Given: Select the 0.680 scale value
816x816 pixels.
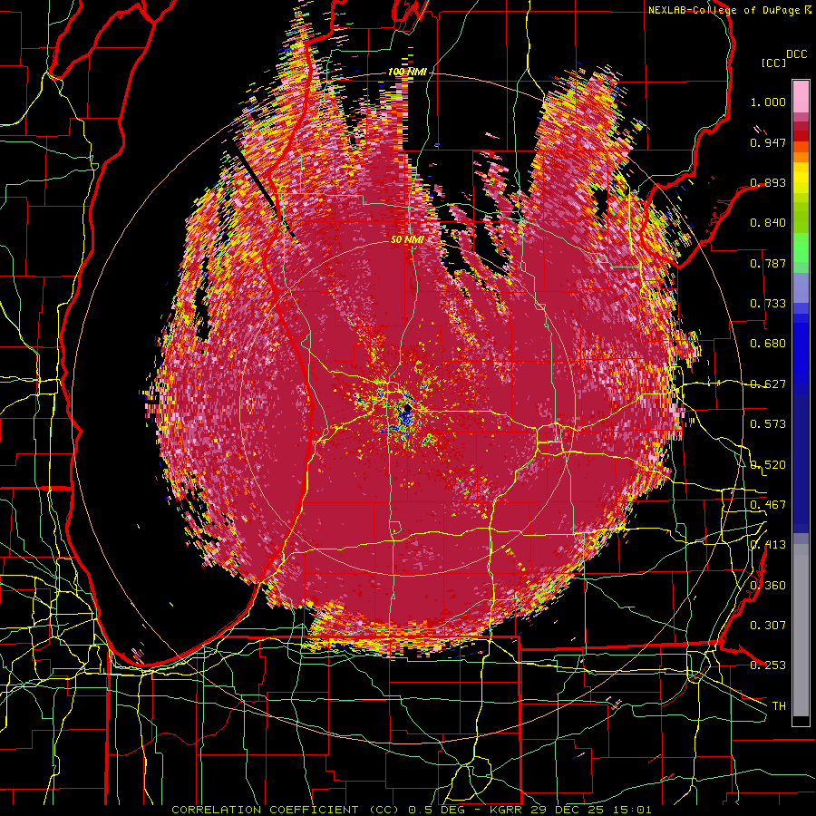Looking at the screenshot, I should click(768, 344).
